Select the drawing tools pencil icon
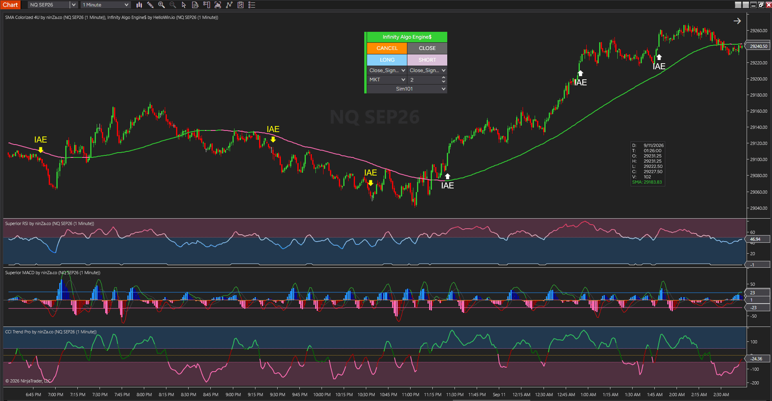772x401 pixels. click(150, 5)
